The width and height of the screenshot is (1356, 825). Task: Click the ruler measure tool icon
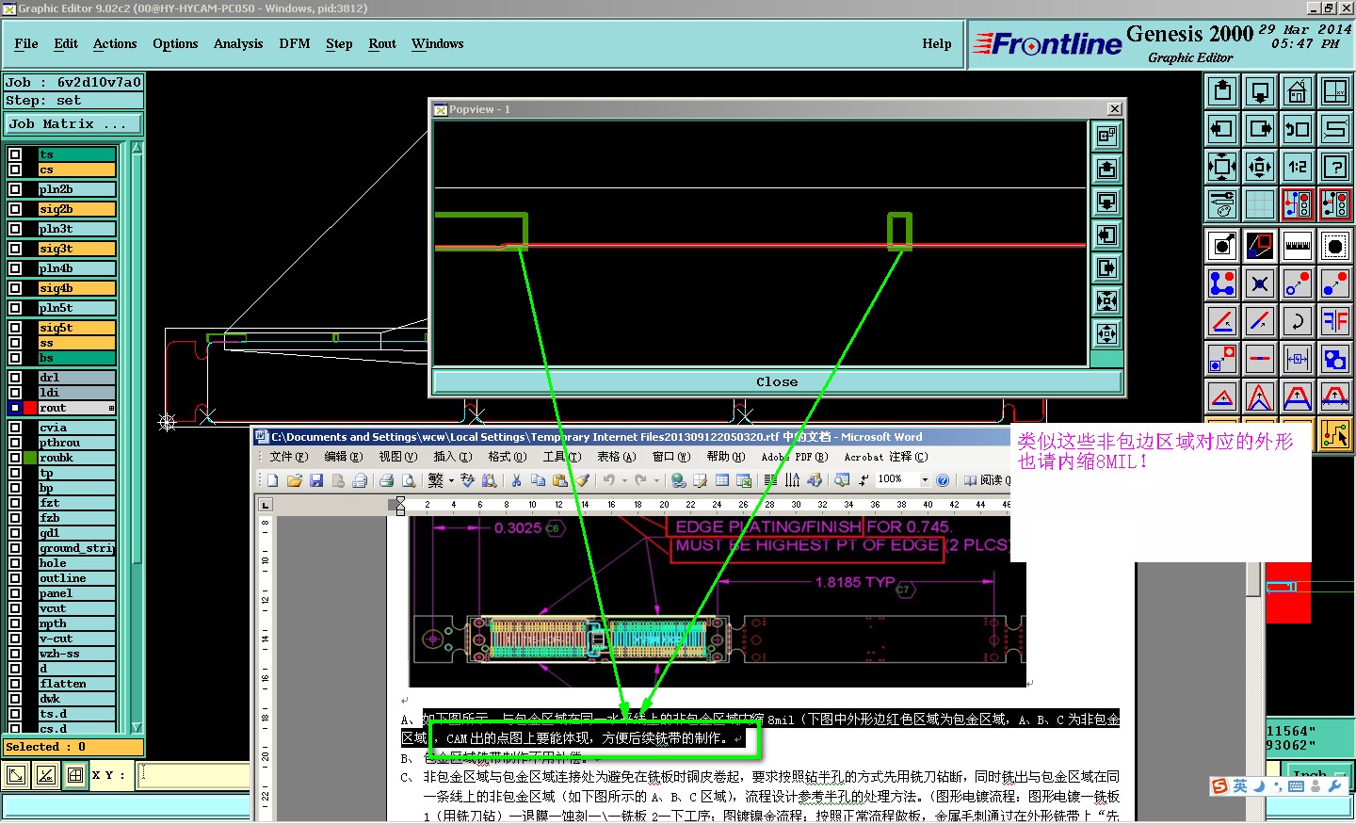[x=1298, y=246]
